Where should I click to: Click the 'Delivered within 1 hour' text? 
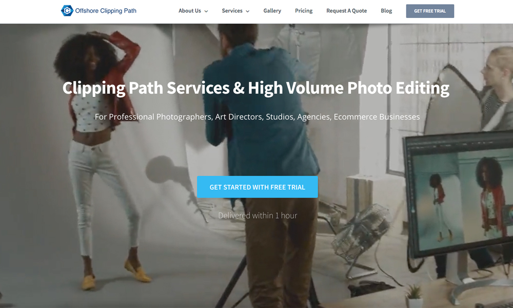click(x=257, y=216)
